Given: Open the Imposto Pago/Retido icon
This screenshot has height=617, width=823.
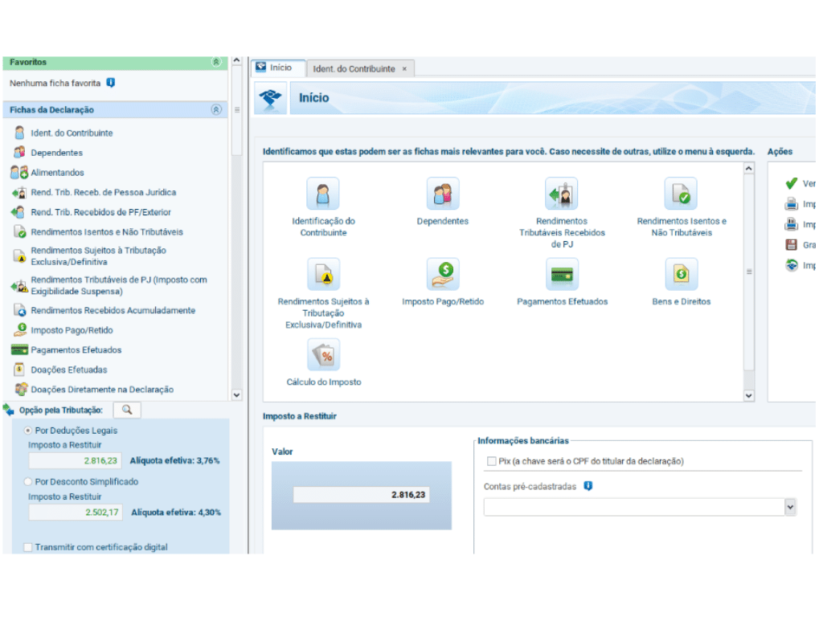Looking at the screenshot, I should click(442, 275).
